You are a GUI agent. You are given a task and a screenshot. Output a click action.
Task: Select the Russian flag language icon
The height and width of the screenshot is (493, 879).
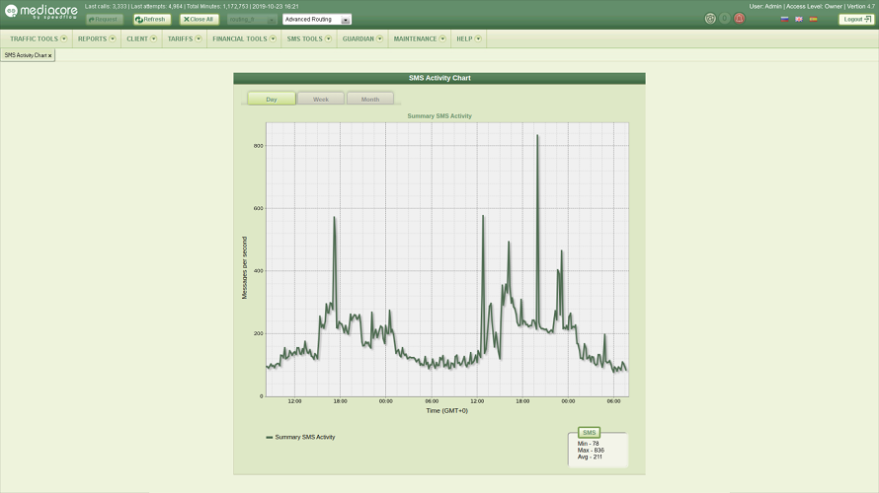[785, 19]
